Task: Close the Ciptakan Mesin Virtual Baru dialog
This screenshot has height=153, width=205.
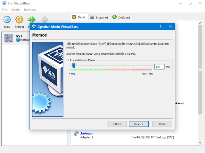Action: coord(170,26)
